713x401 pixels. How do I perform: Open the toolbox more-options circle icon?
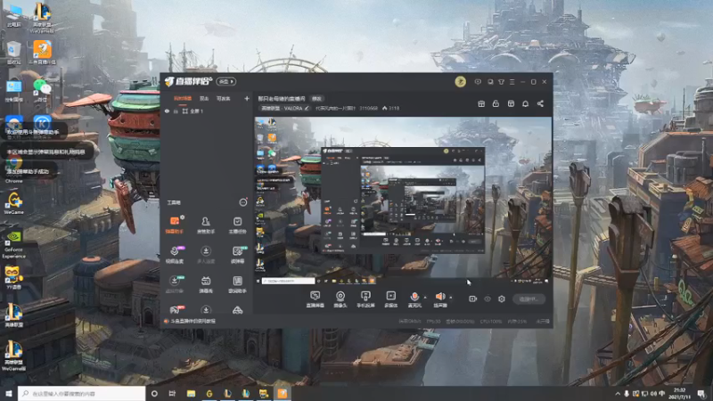pyautogui.click(x=243, y=202)
